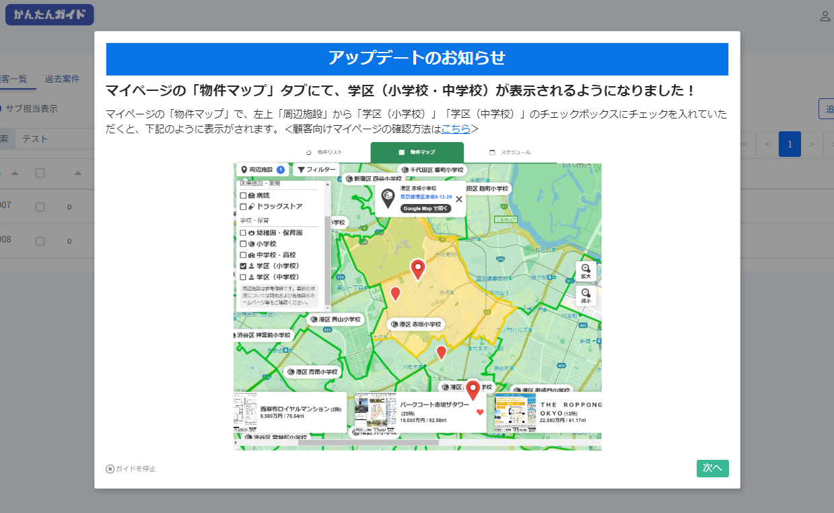Check the 学区（中学校）checkbox
834x513 pixels.
(x=243, y=277)
